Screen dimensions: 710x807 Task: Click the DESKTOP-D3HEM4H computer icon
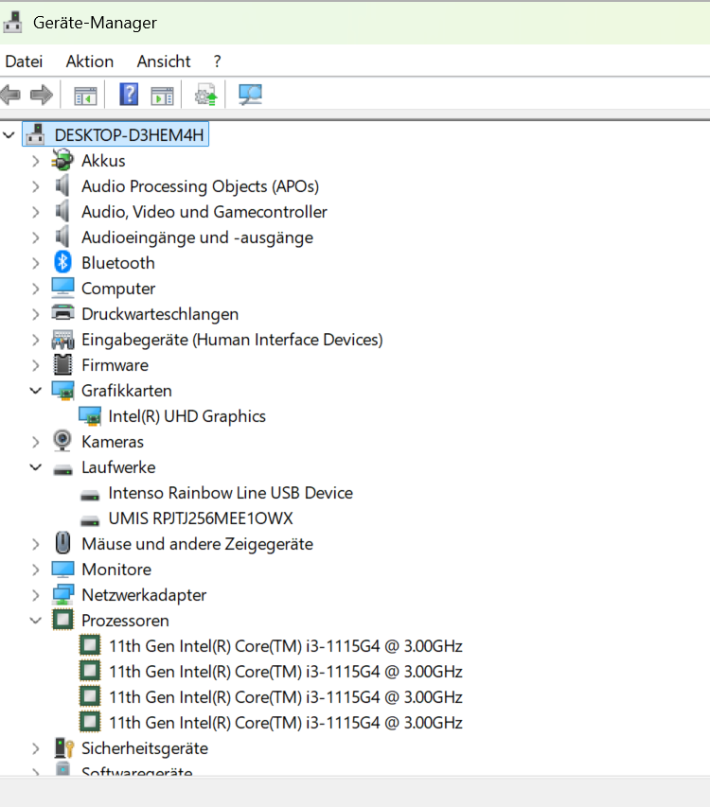tap(36, 135)
